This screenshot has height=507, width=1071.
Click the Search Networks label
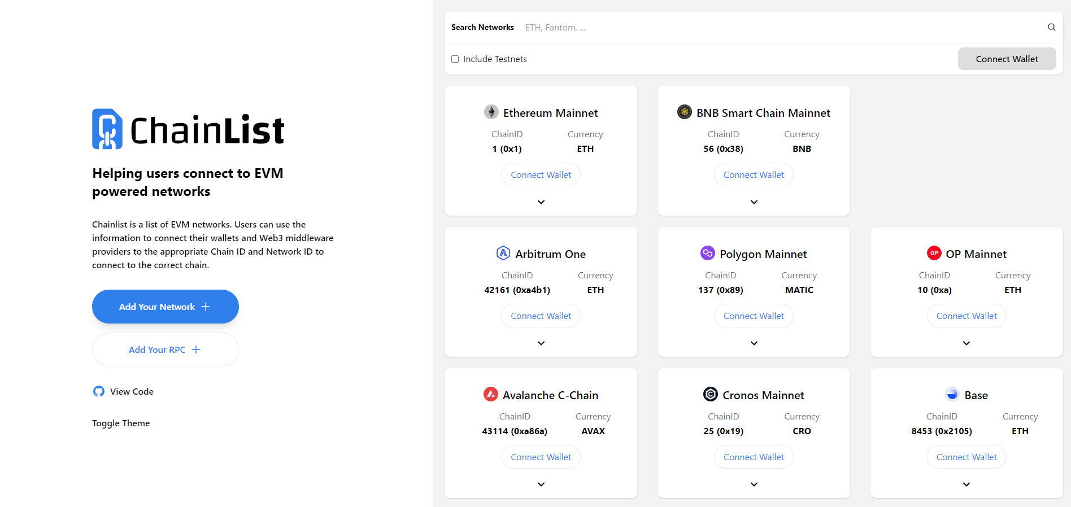coord(482,27)
